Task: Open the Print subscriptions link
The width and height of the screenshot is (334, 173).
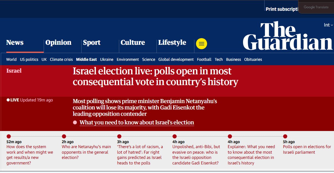Action: 282,9
